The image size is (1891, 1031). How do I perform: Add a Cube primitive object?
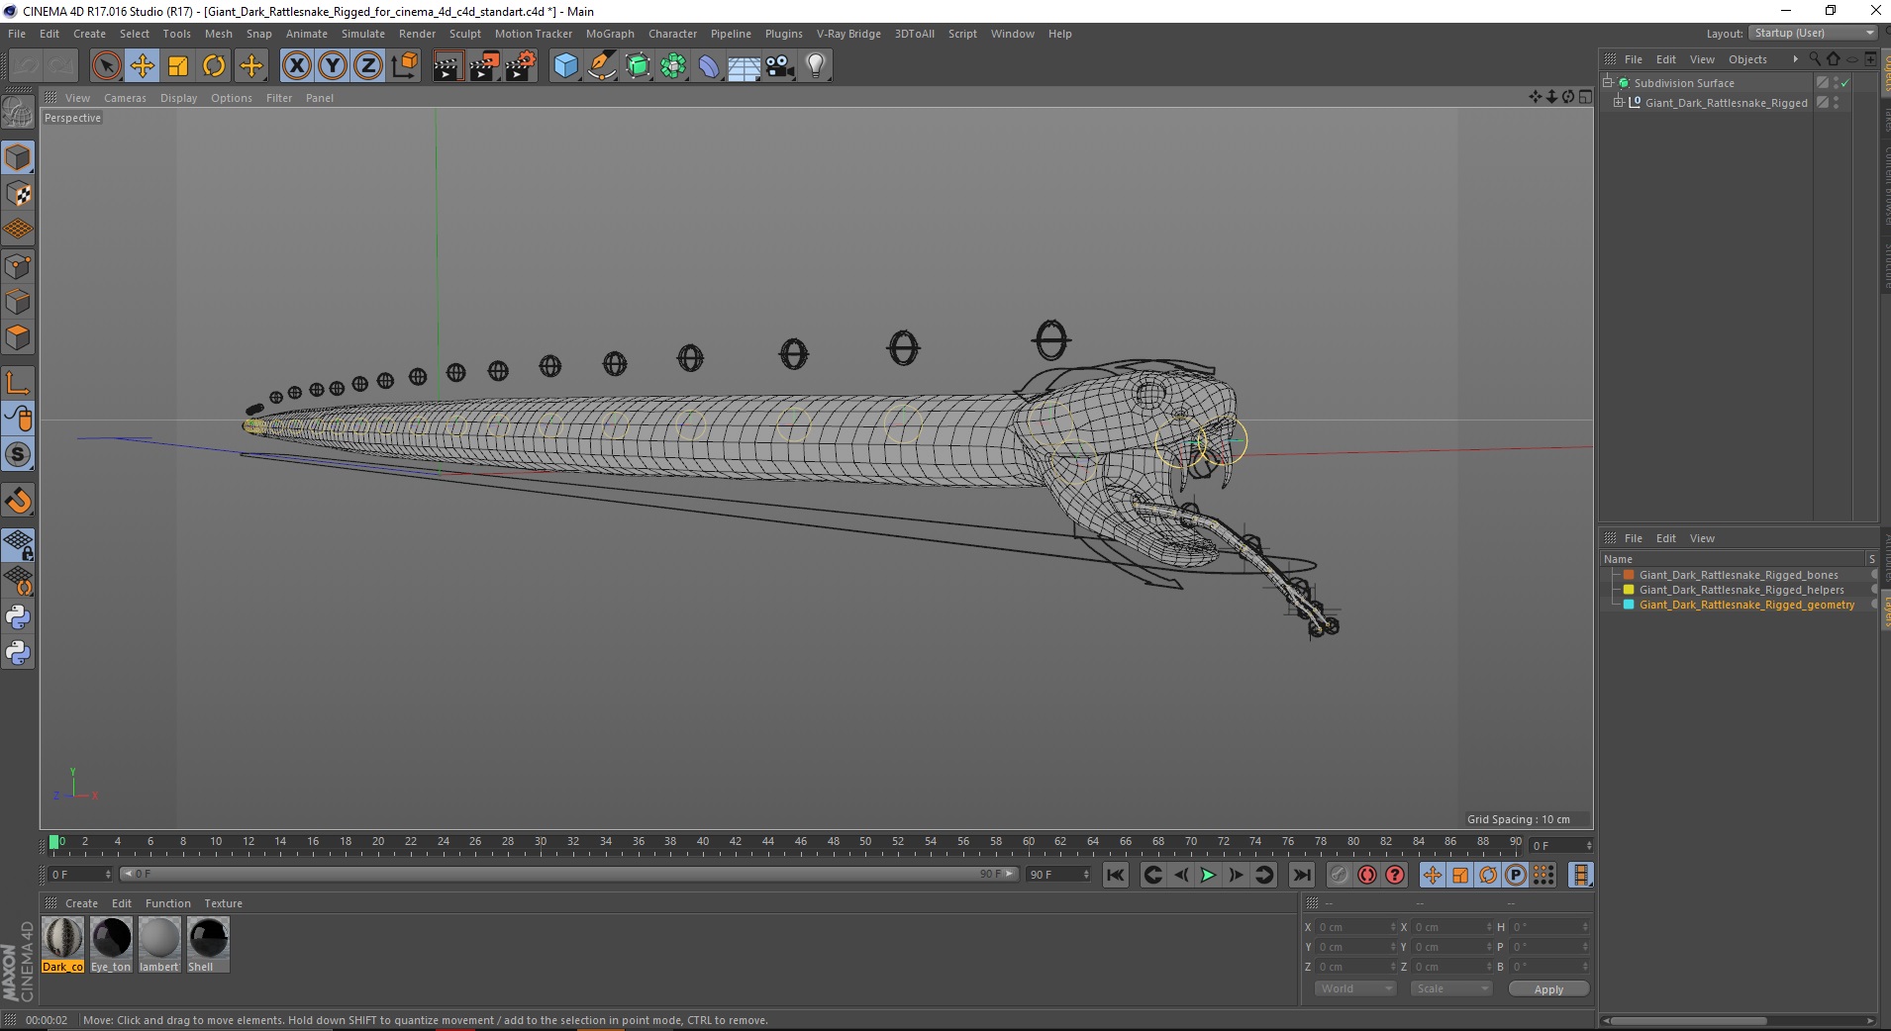[565, 66]
